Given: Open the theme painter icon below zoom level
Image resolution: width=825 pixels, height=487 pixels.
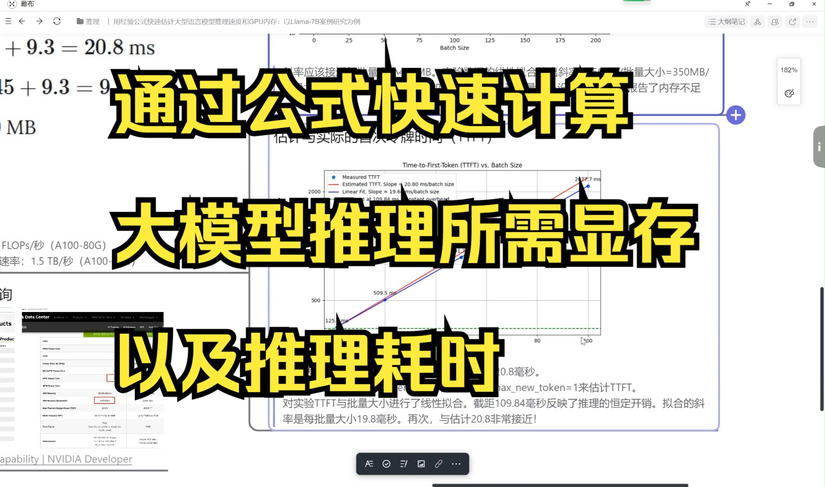Looking at the screenshot, I should [x=788, y=93].
